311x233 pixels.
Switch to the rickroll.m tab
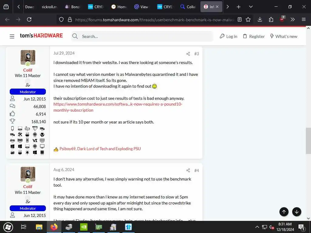(x=50, y=7)
